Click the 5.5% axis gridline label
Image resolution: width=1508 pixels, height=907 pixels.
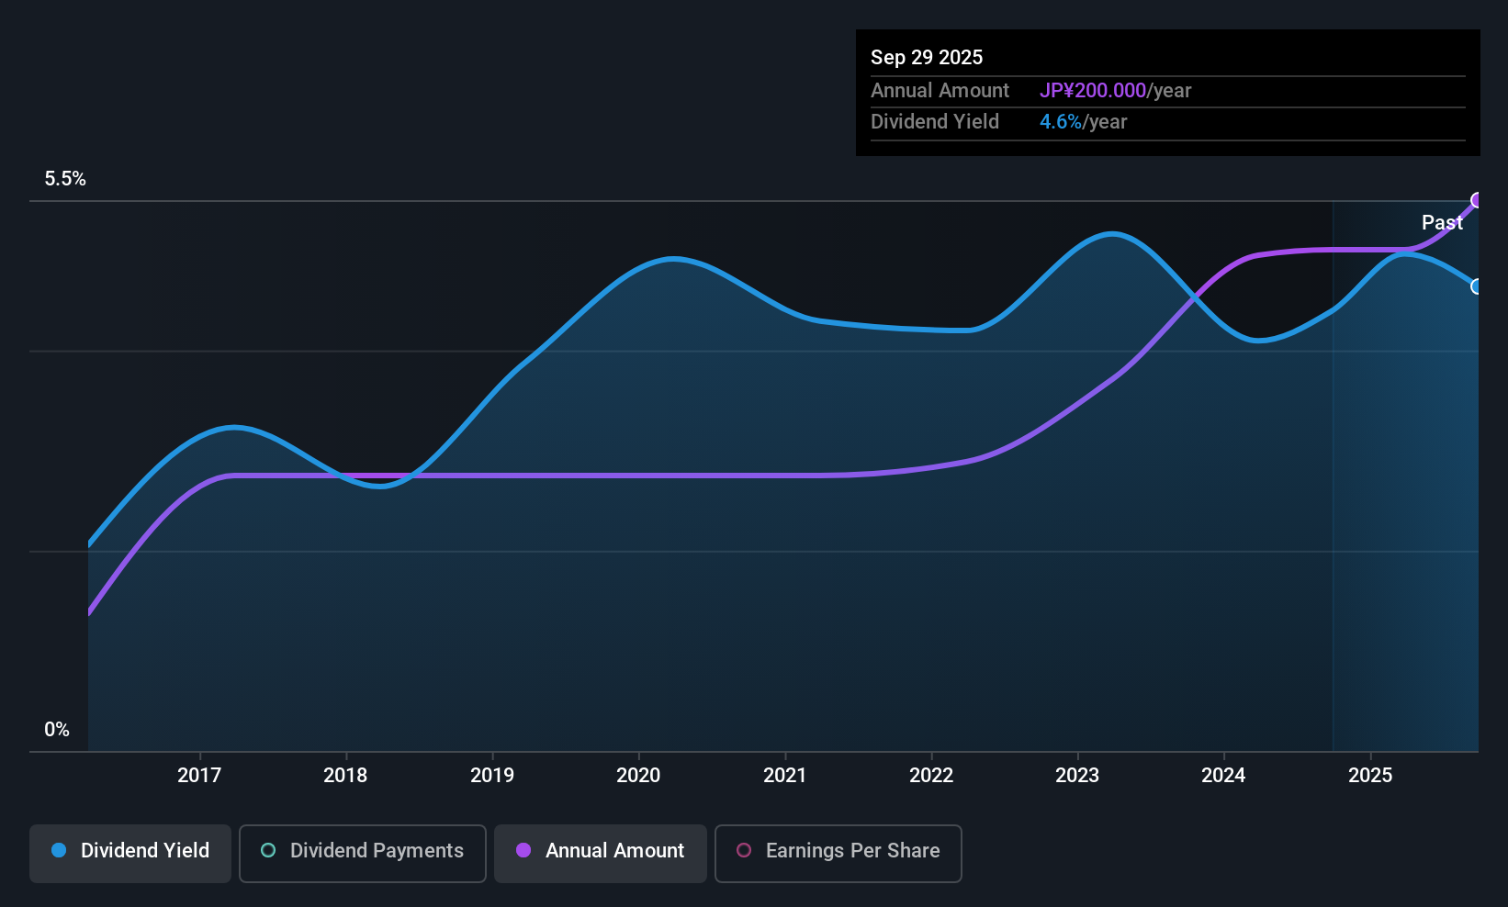click(x=65, y=179)
